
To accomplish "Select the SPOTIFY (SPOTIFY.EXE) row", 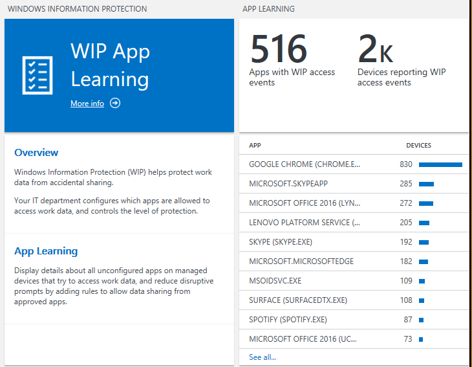I will pyautogui.click(x=354, y=320).
